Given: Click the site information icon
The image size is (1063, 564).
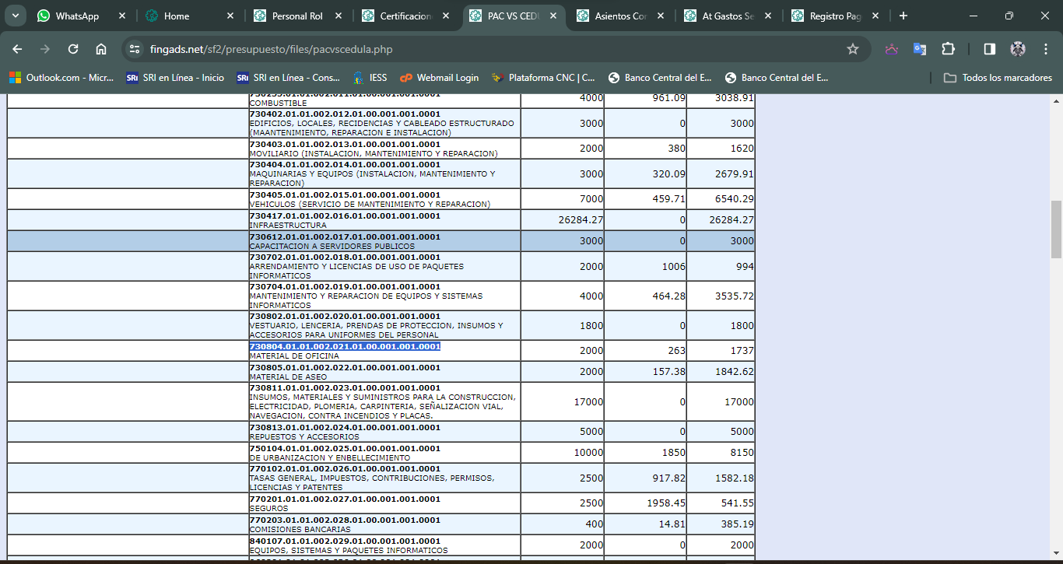Looking at the screenshot, I should 135,49.
